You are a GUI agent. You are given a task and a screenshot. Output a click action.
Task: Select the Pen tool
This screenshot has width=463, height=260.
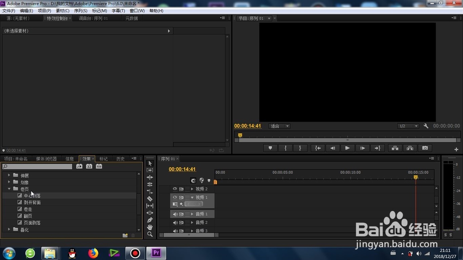point(150,220)
